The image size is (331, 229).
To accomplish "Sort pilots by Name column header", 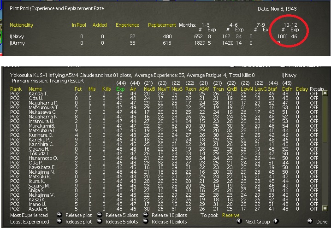I will (x=35, y=89).
